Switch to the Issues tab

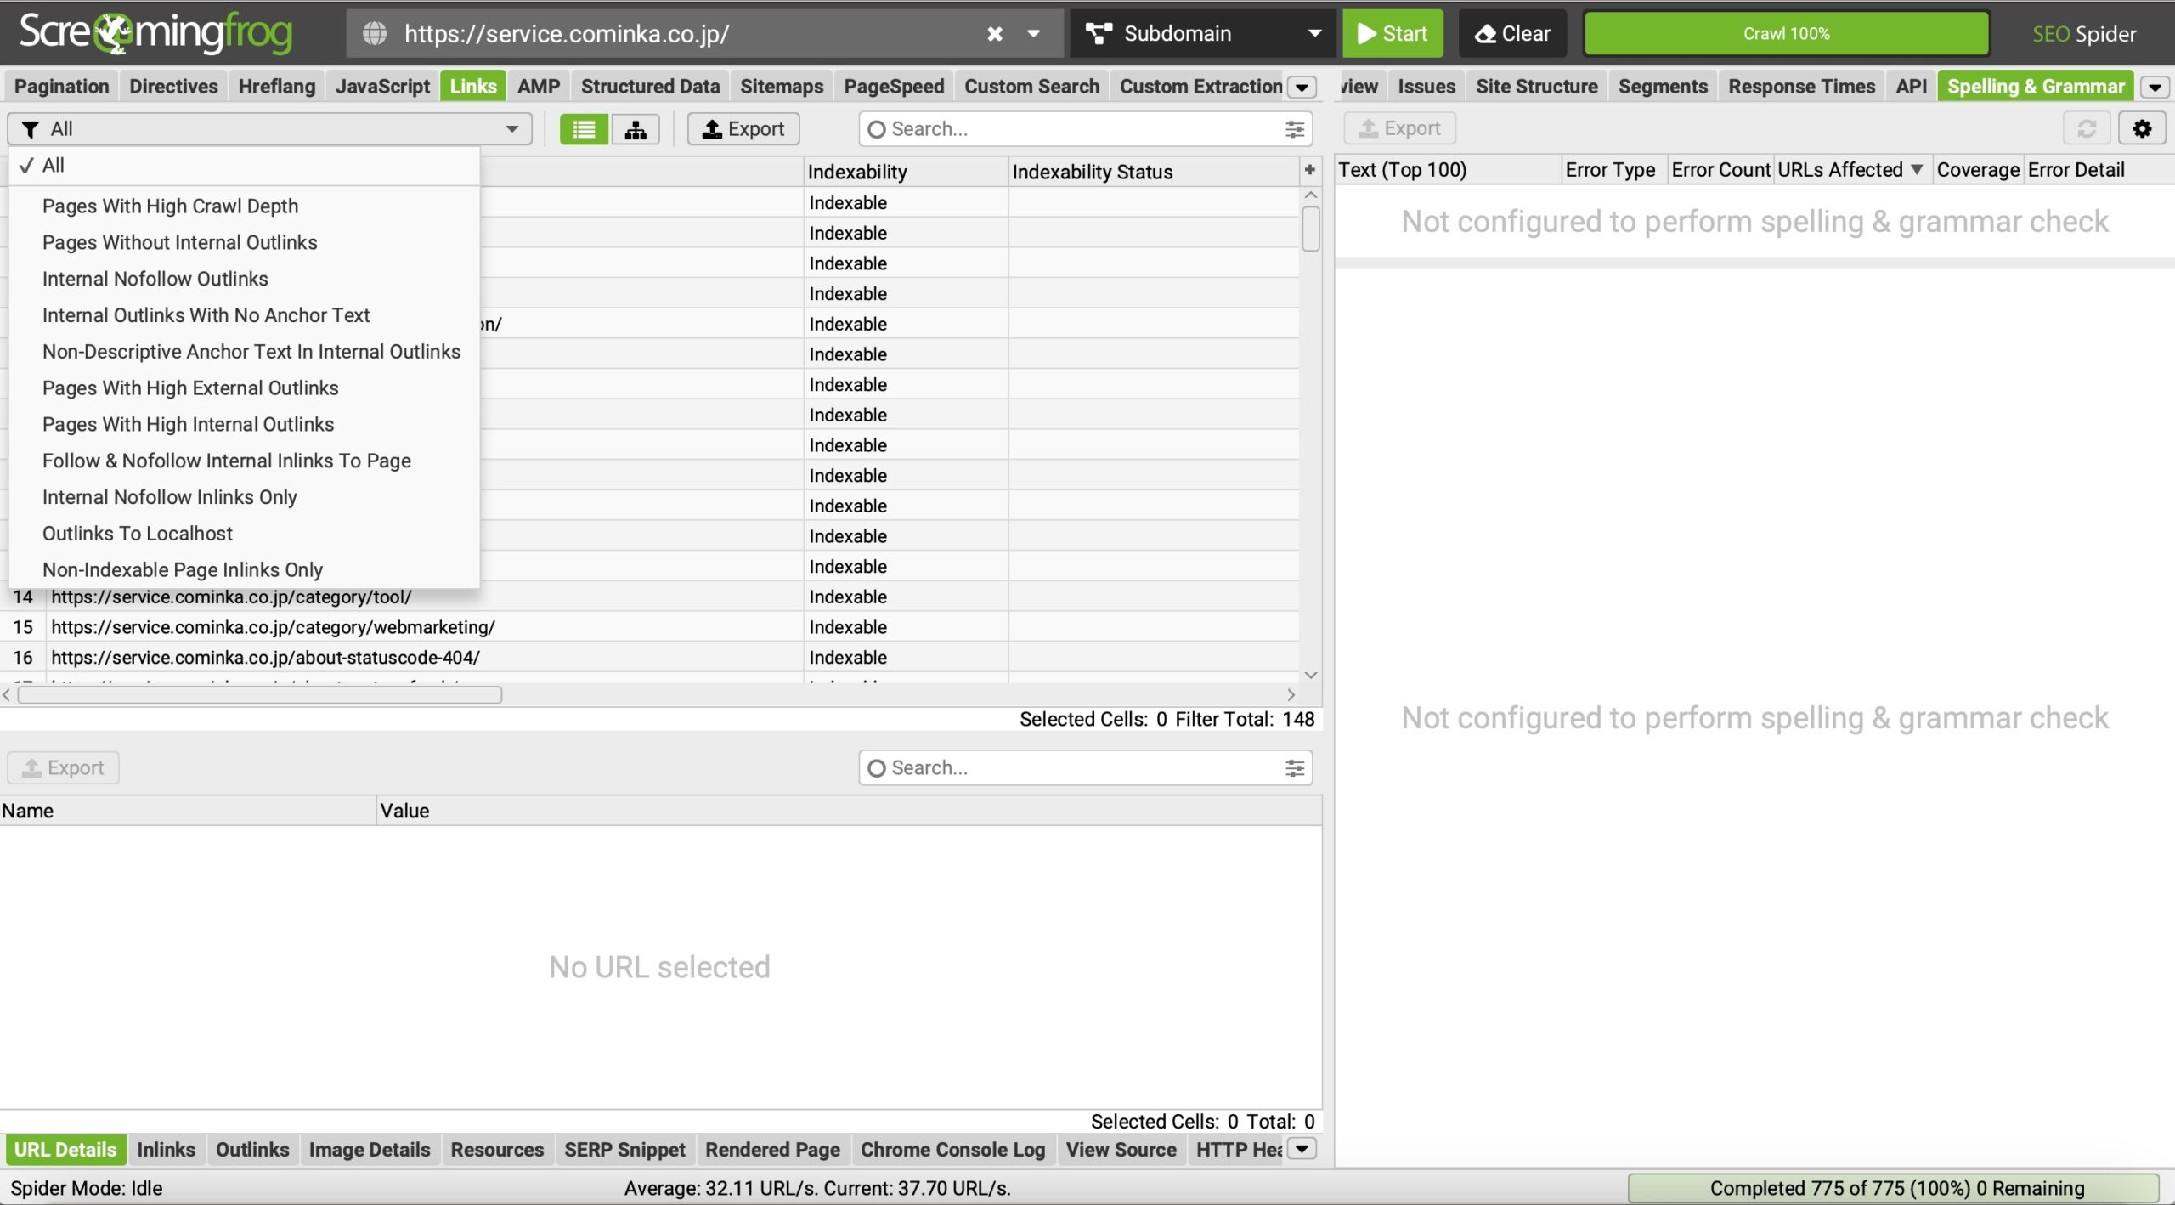(x=1426, y=87)
